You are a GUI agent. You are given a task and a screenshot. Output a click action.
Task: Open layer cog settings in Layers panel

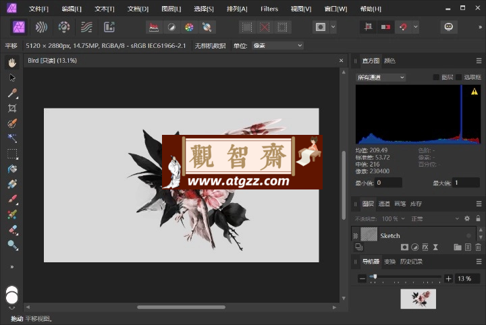click(467, 218)
